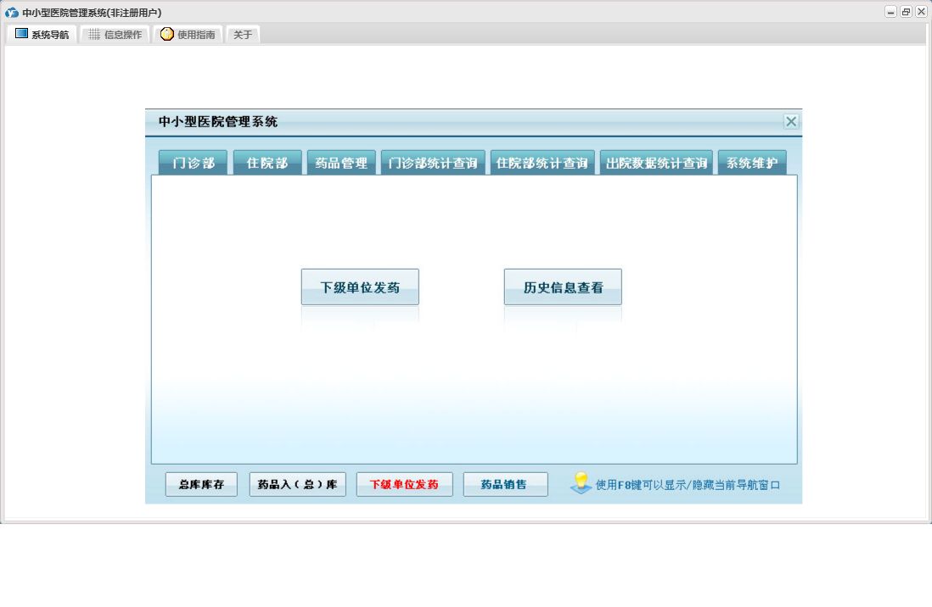Switch to the 门诊部统计查询 tab
This screenshot has width=932, height=607.
(x=433, y=163)
